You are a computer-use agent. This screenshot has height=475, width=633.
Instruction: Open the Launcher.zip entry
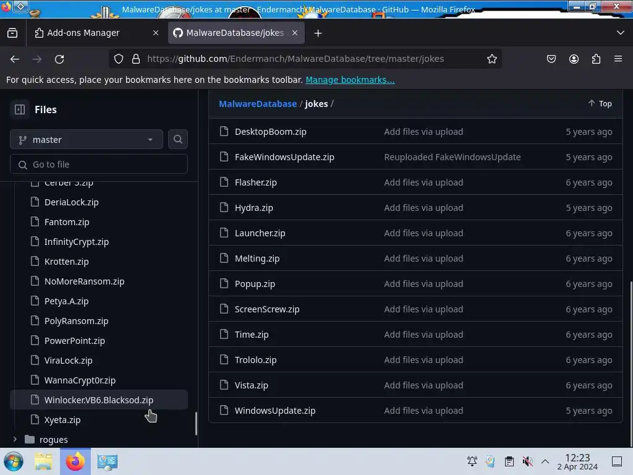point(260,233)
